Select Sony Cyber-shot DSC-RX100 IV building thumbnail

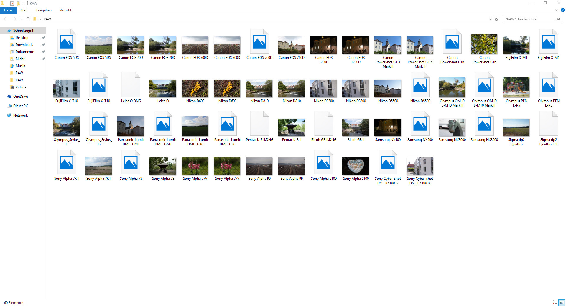pyautogui.click(x=420, y=166)
